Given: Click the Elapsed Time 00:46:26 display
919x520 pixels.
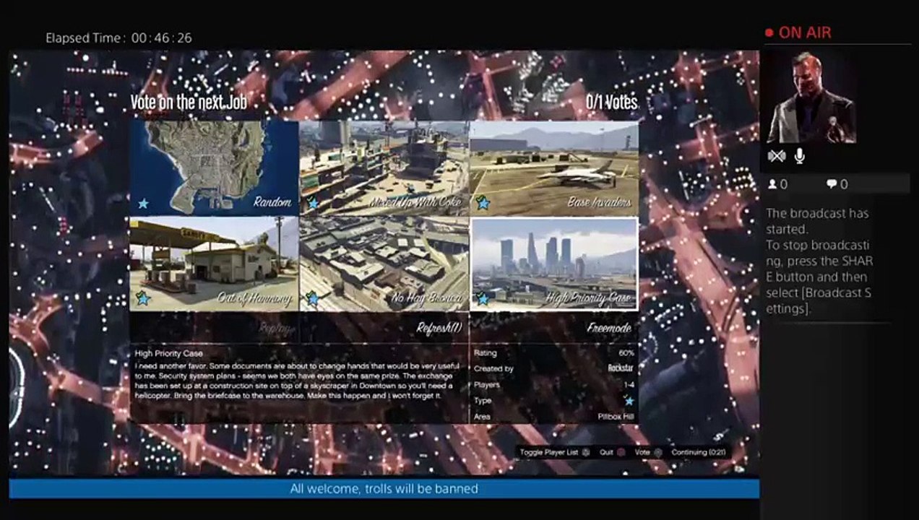Looking at the screenshot, I should coord(118,38).
